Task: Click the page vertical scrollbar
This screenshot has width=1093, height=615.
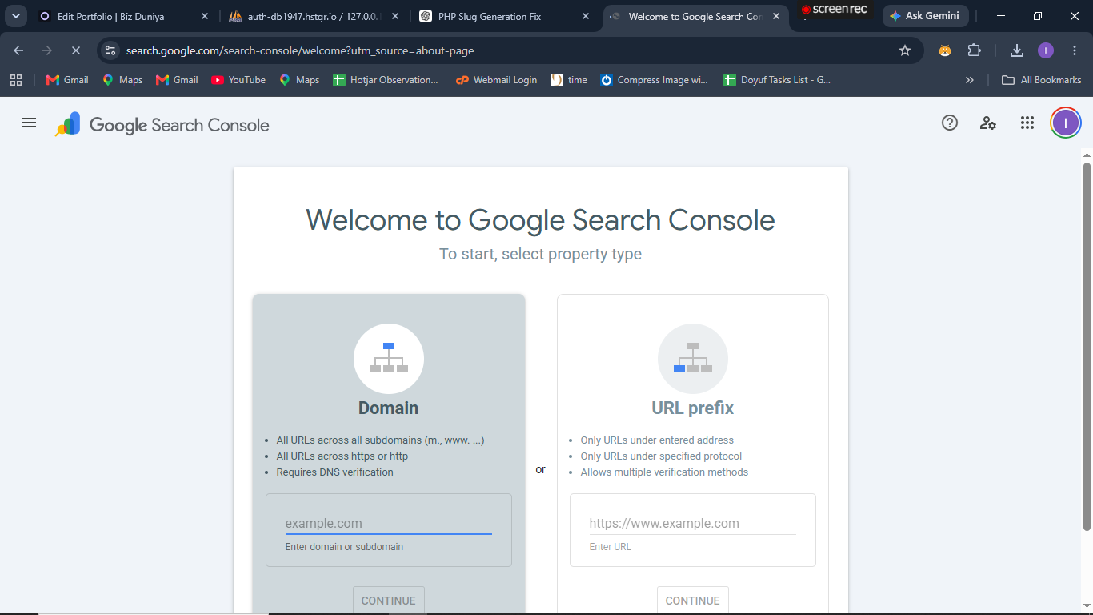Action: click(x=1087, y=345)
